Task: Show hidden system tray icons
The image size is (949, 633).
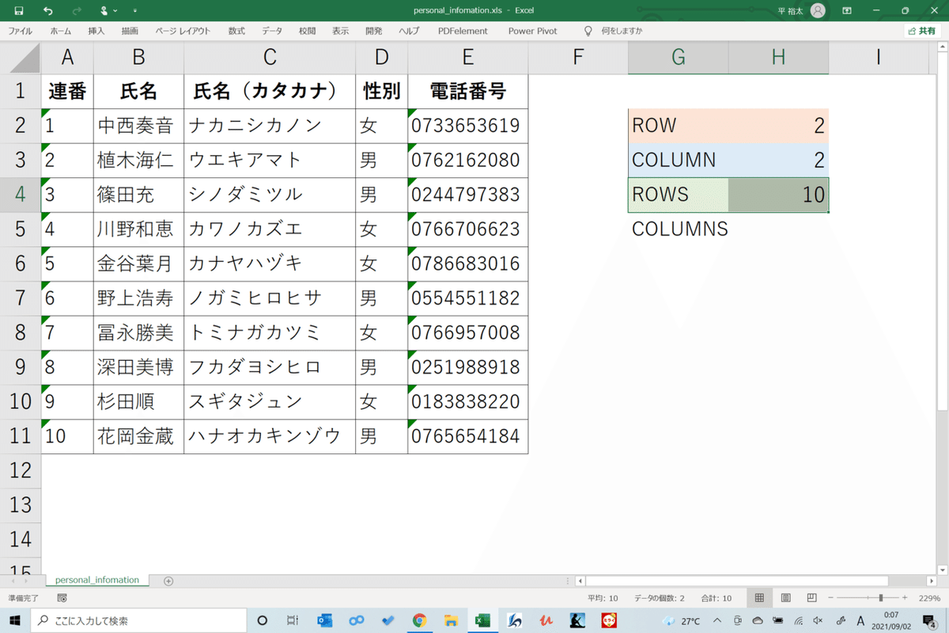Action: [717, 620]
